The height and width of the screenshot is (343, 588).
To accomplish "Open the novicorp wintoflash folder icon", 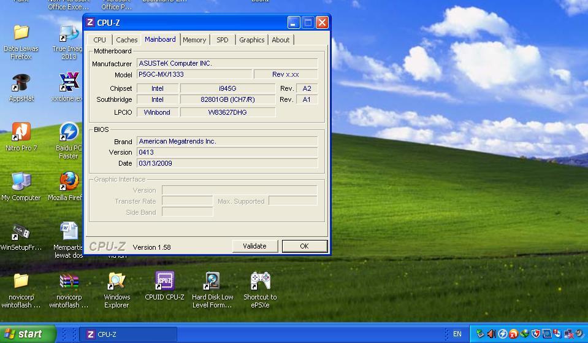I will coord(21,280).
